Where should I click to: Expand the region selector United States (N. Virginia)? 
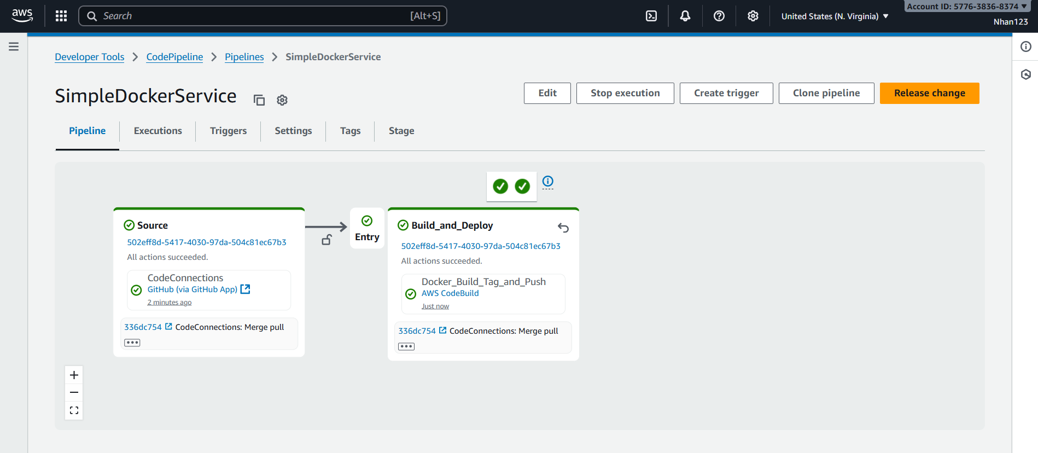pyautogui.click(x=835, y=16)
